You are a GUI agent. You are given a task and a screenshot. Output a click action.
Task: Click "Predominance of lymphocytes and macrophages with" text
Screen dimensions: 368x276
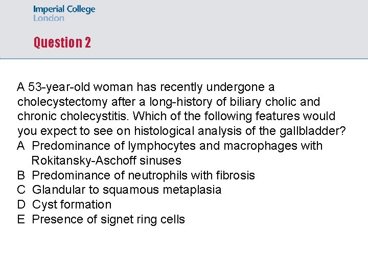(177, 146)
